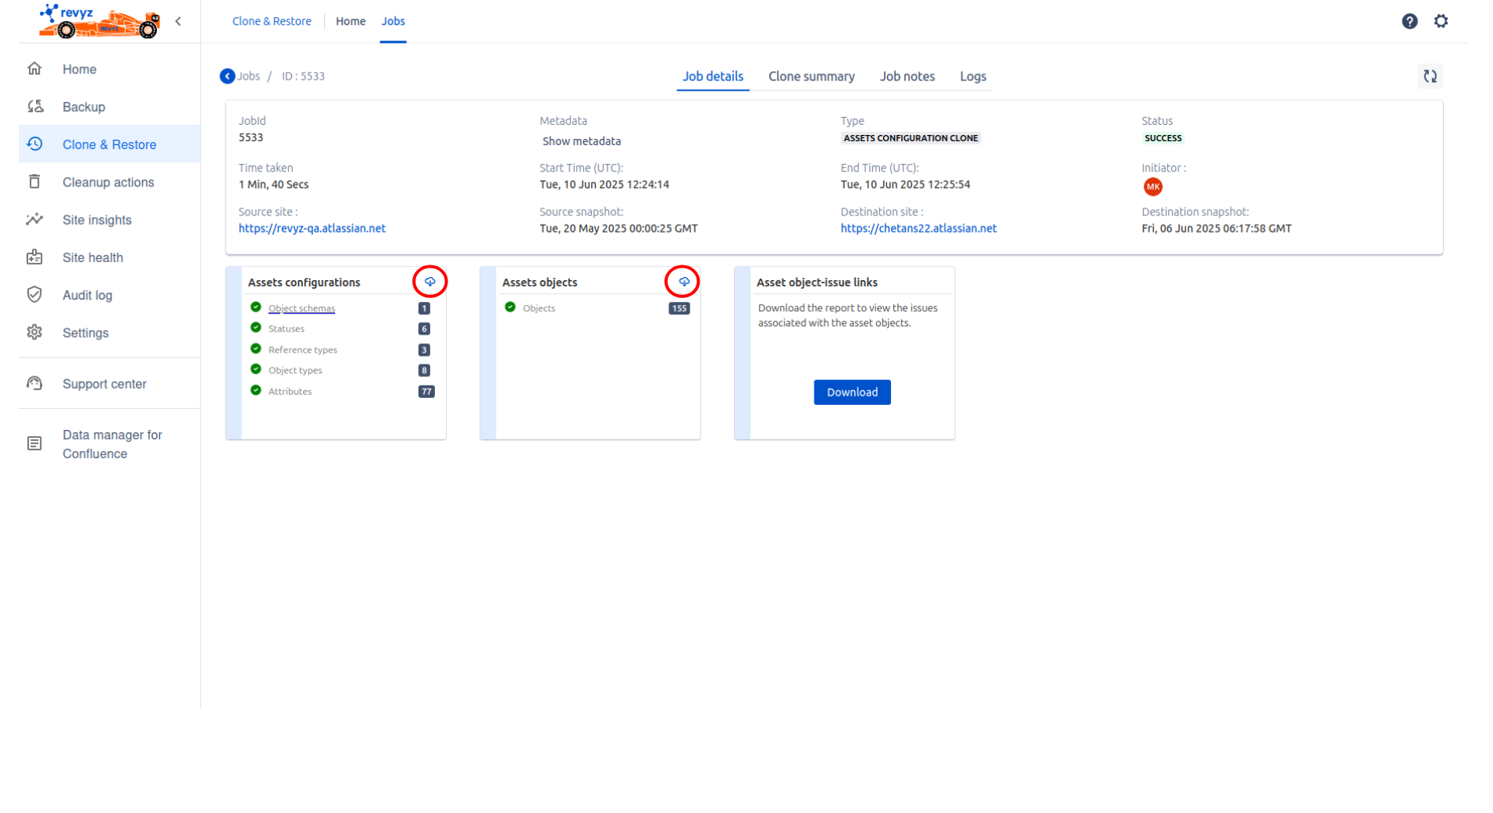1493x813 pixels.
Task: Open Site insights from the sidebar
Action: 97,220
